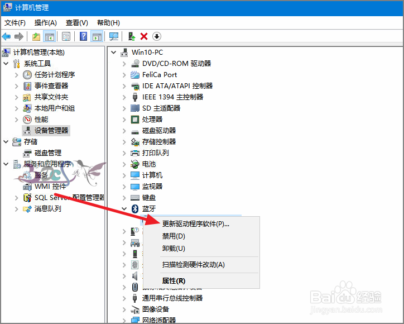Click the 键盘 keyboard icon
Viewport: 404px width, 324px height.
135,198
